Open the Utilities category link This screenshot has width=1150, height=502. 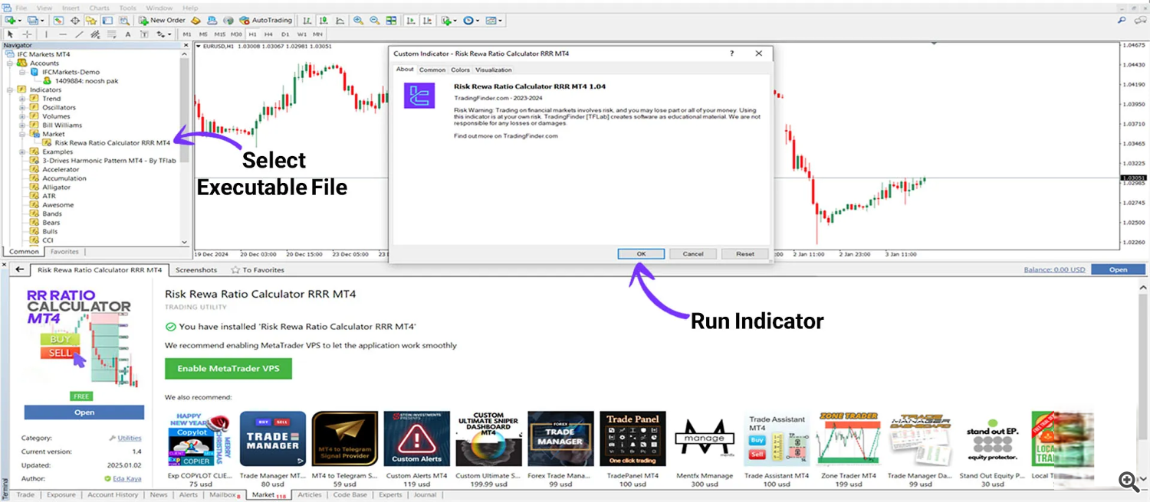(130, 438)
